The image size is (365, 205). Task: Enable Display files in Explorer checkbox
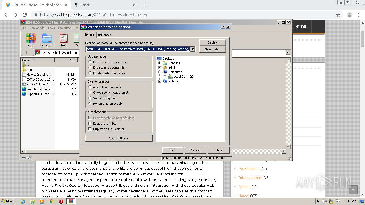(x=90, y=129)
